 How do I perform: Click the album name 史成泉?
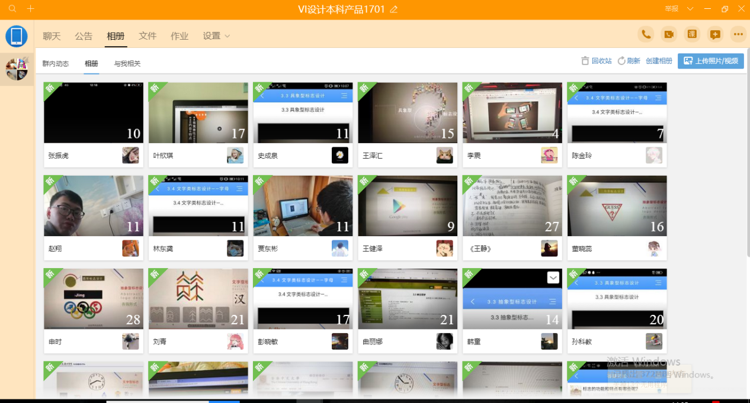click(268, 156)
